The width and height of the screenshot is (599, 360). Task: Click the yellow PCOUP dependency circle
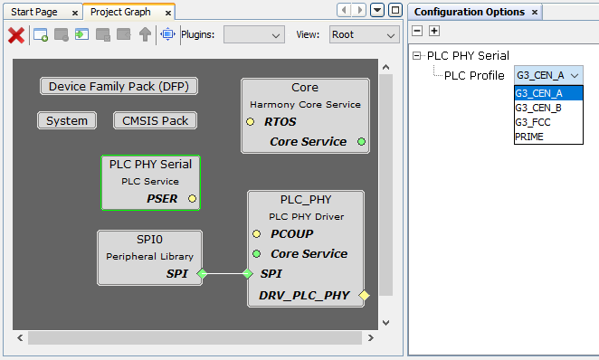point(256,233)
